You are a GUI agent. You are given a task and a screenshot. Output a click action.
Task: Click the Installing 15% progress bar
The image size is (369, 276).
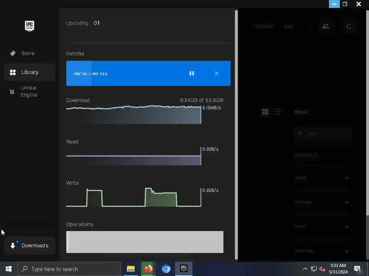(x=148, y=73)
